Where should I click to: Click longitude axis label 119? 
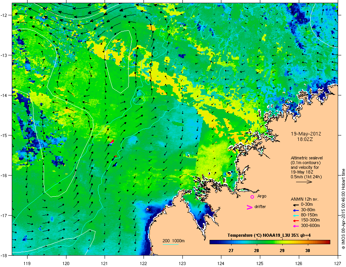[27, 263]
